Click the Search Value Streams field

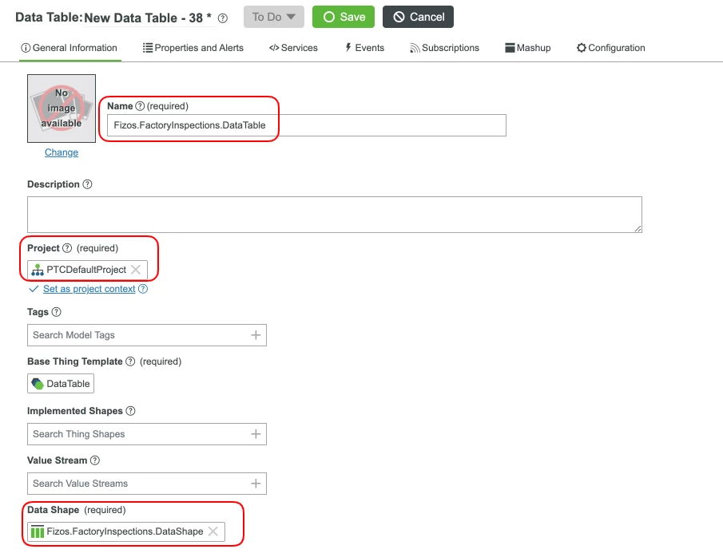[147, 484]
